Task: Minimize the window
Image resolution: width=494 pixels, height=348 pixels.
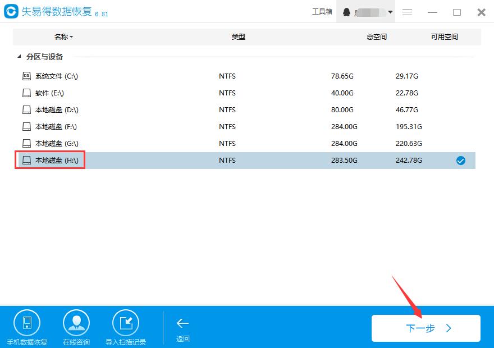Action: [x=432, y=12]
